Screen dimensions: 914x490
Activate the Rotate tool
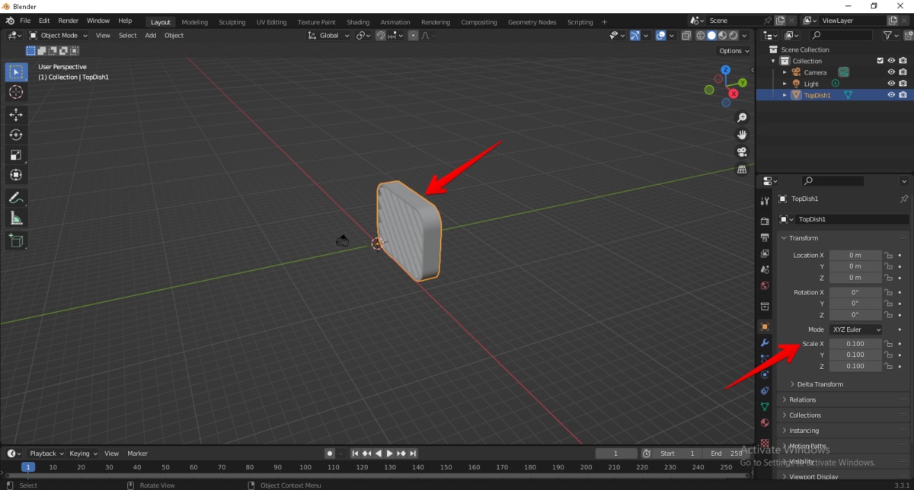click(16, 135)
